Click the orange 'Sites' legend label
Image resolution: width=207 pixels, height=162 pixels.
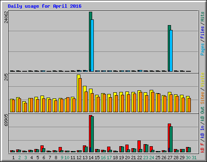click(202, 98)
